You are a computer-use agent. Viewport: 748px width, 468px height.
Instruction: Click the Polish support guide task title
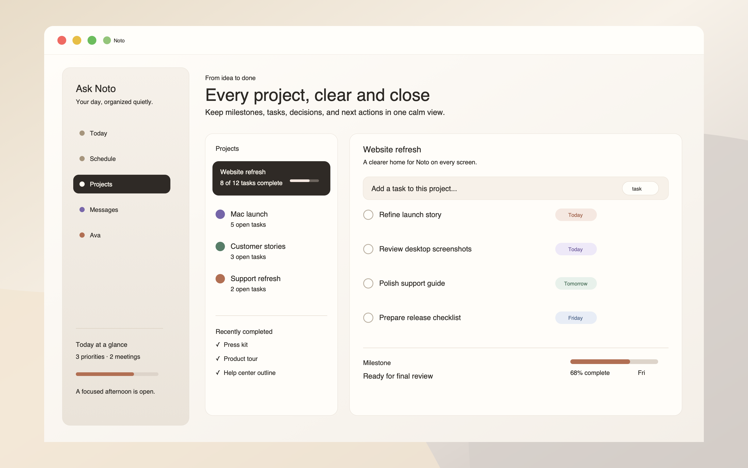(x=412, y=283)
